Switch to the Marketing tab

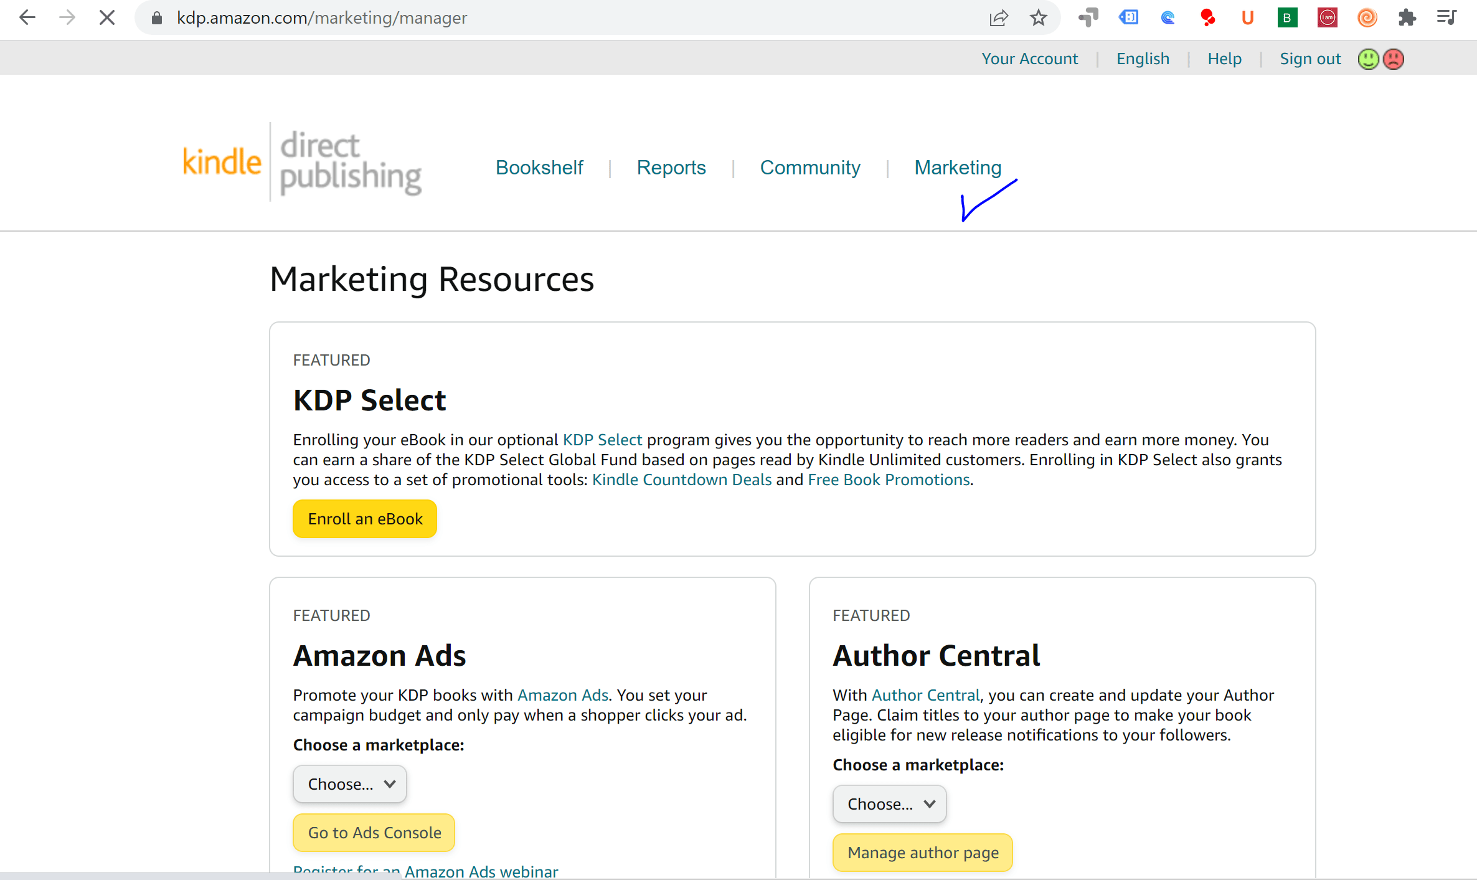[958, 168]
